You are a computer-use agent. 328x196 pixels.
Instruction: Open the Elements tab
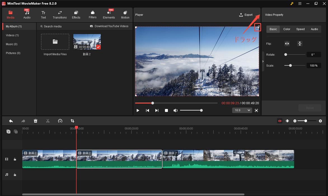[109, 15]
